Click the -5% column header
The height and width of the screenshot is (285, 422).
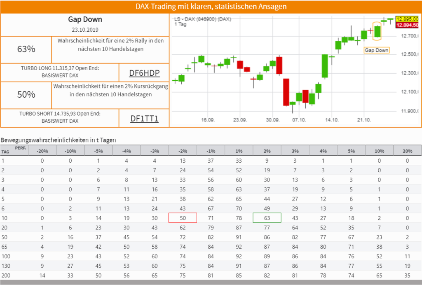98,151
